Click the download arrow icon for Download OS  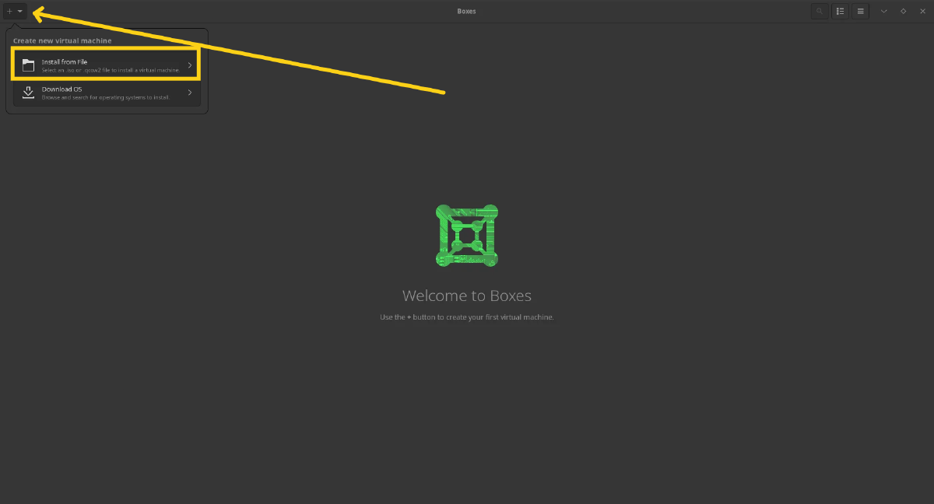coord(28,93)
